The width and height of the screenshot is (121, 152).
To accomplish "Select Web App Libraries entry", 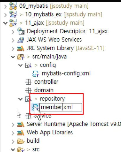I will (x=50, y=133).
